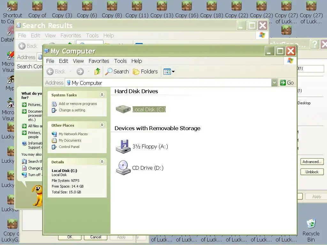Collapse the Details panel
The image size is (327, 245).
coord(102,162)
